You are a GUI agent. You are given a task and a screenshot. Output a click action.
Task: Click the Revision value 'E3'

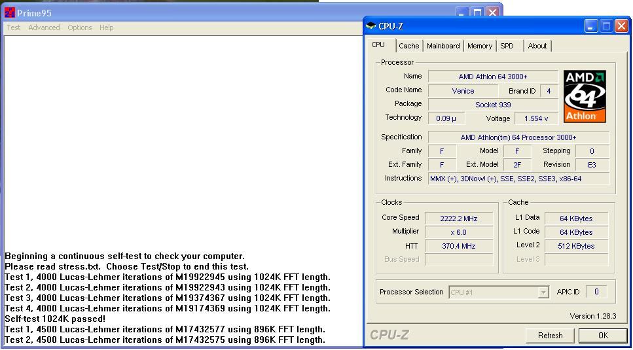[x=592, y=165]
